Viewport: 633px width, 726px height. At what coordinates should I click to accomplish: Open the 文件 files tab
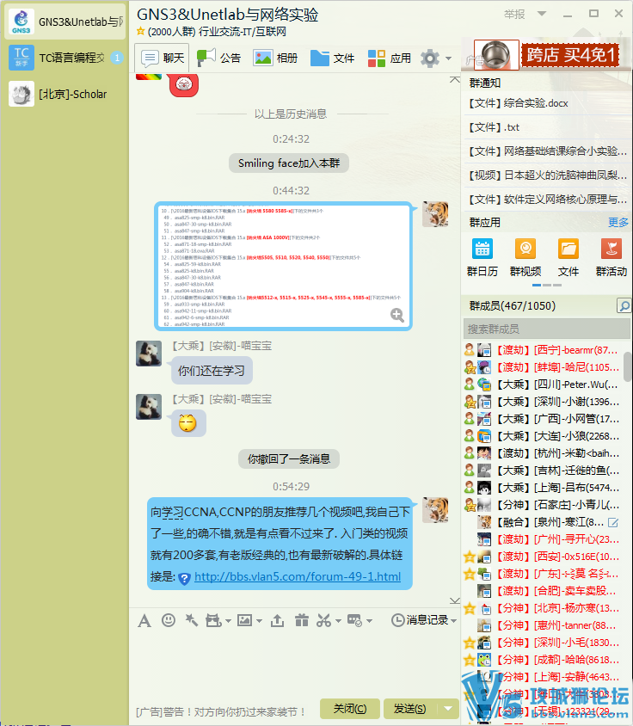(332, 58)
